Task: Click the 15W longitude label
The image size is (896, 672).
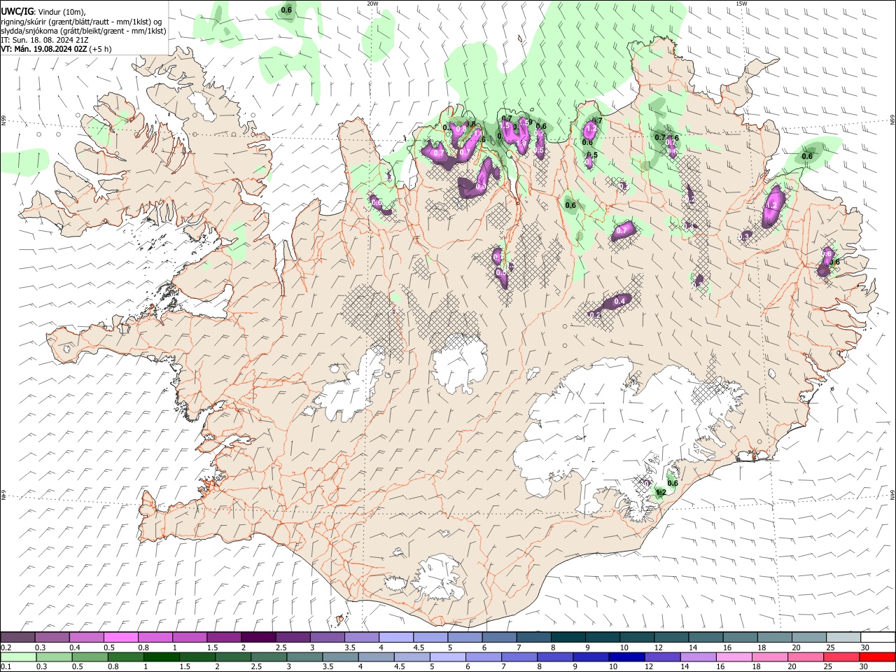Action: [x=741, y=3]
